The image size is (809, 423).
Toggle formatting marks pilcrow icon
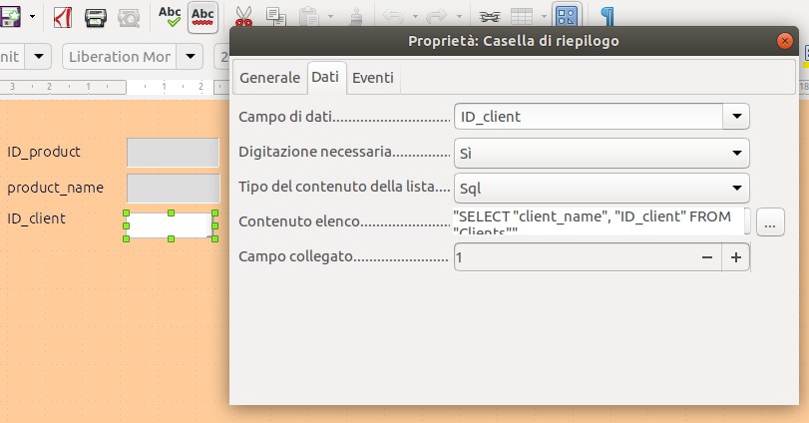(607, 17)
